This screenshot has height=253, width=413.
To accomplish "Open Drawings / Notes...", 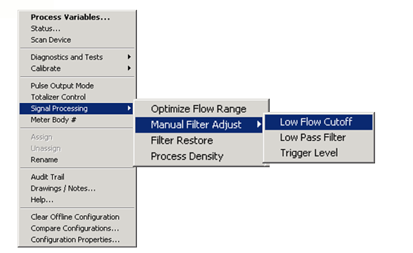I will click(63, 189).
